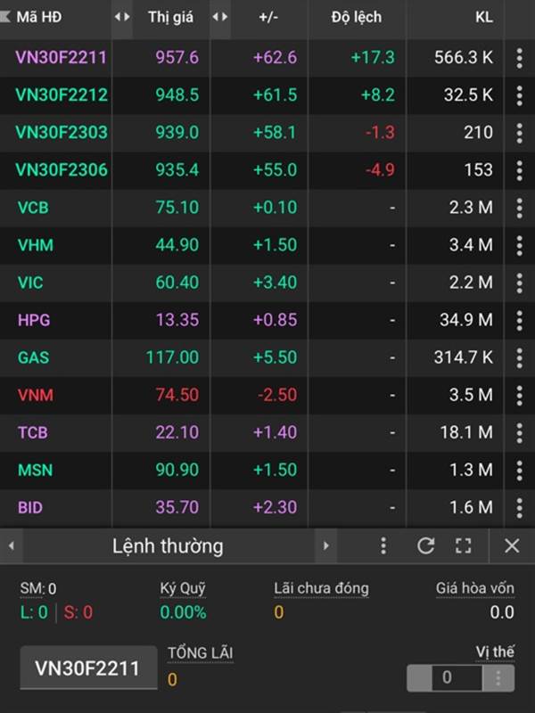Select the MSN stock row symbol

[36, 471]
